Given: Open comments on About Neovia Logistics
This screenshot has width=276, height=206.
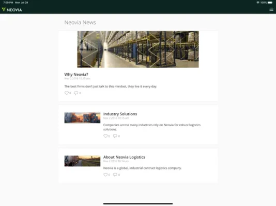Looking at the screenshot, I should 115,175.
